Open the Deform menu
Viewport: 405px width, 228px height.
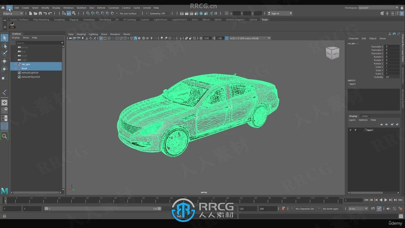click(101, 8)
